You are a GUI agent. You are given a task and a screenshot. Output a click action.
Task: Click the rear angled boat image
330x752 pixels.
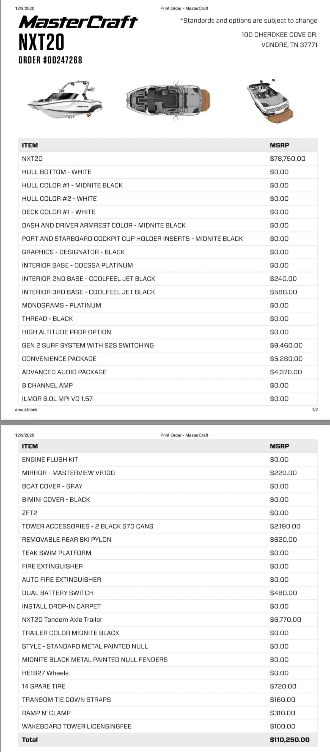click(x=269, y=100)
